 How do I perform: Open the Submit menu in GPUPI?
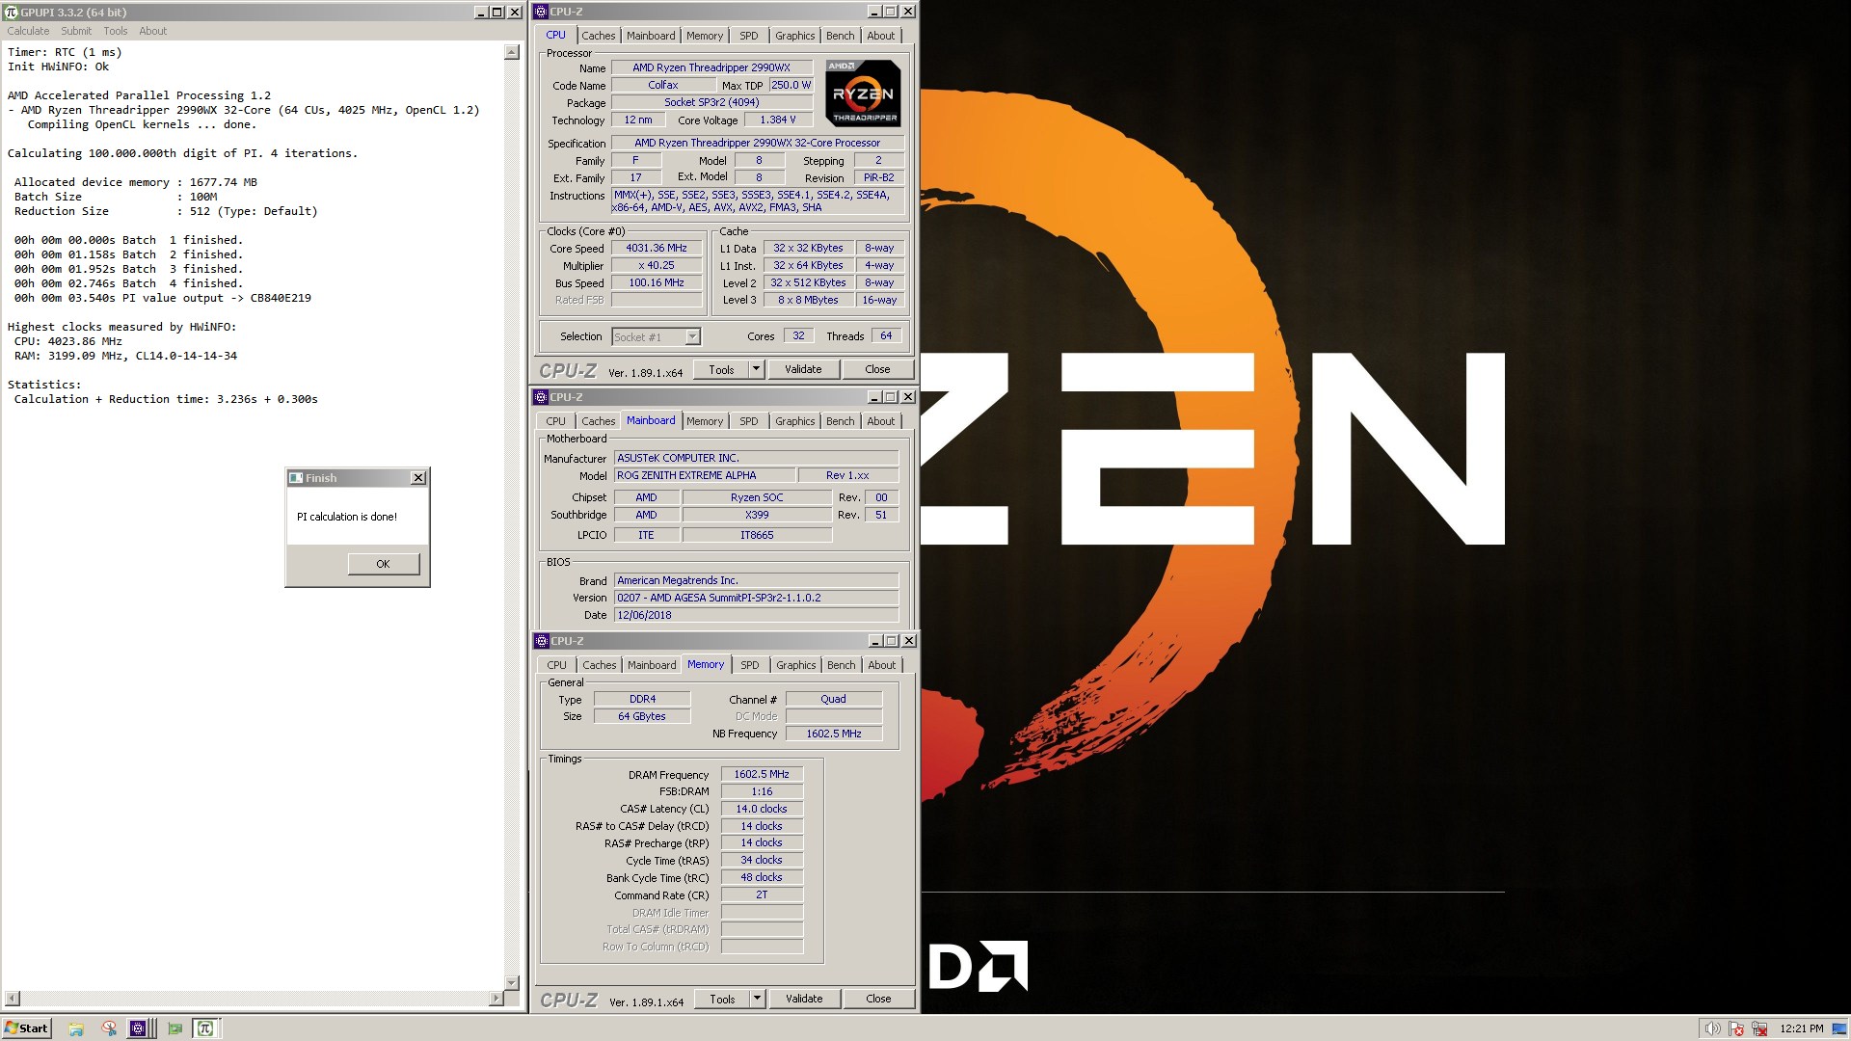click(76, 31)
